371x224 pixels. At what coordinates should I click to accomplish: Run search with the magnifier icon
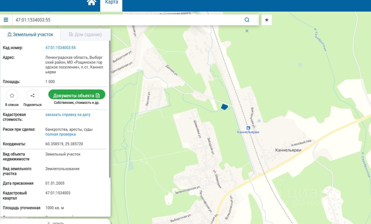[x=247, y=20]
